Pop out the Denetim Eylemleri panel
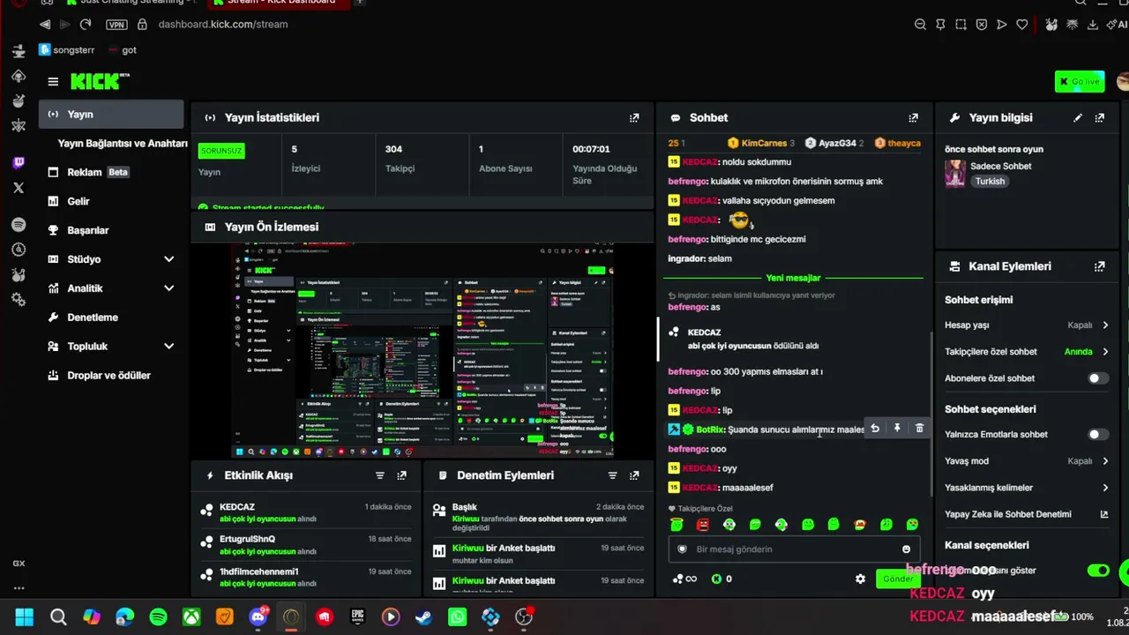Screen dimensions: 1129x635 coord(634,475)
